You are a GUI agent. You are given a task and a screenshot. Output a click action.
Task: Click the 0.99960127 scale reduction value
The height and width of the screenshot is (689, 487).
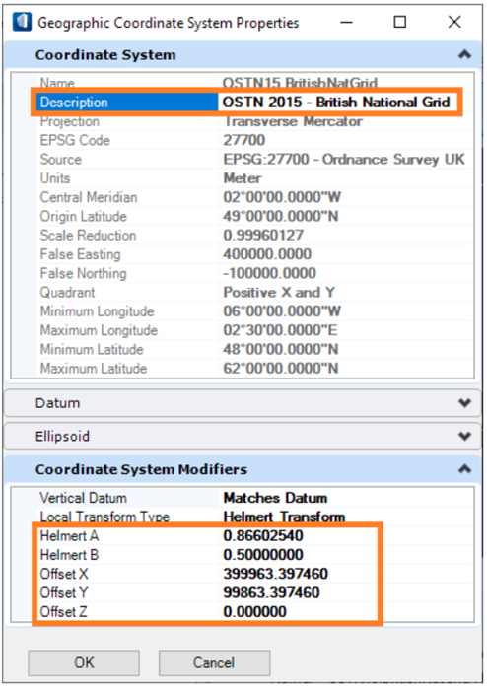click(x=263, y=235)
